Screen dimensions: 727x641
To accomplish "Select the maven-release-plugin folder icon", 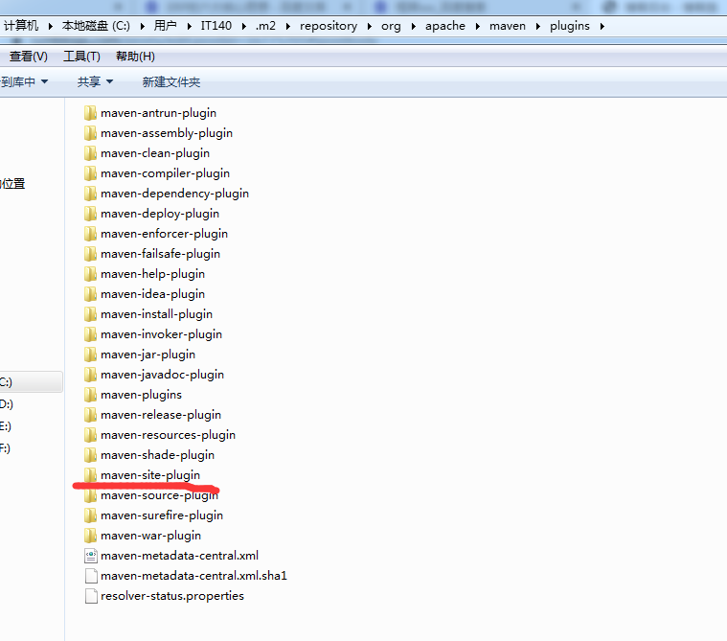I will (x=90, y=415).
